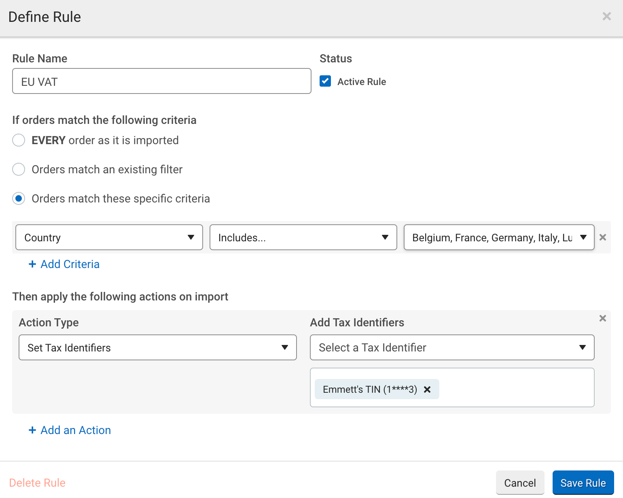The image size is (623, 498).
Task: Select Orders match these specific criteria
Action: [x=19, y=198]
